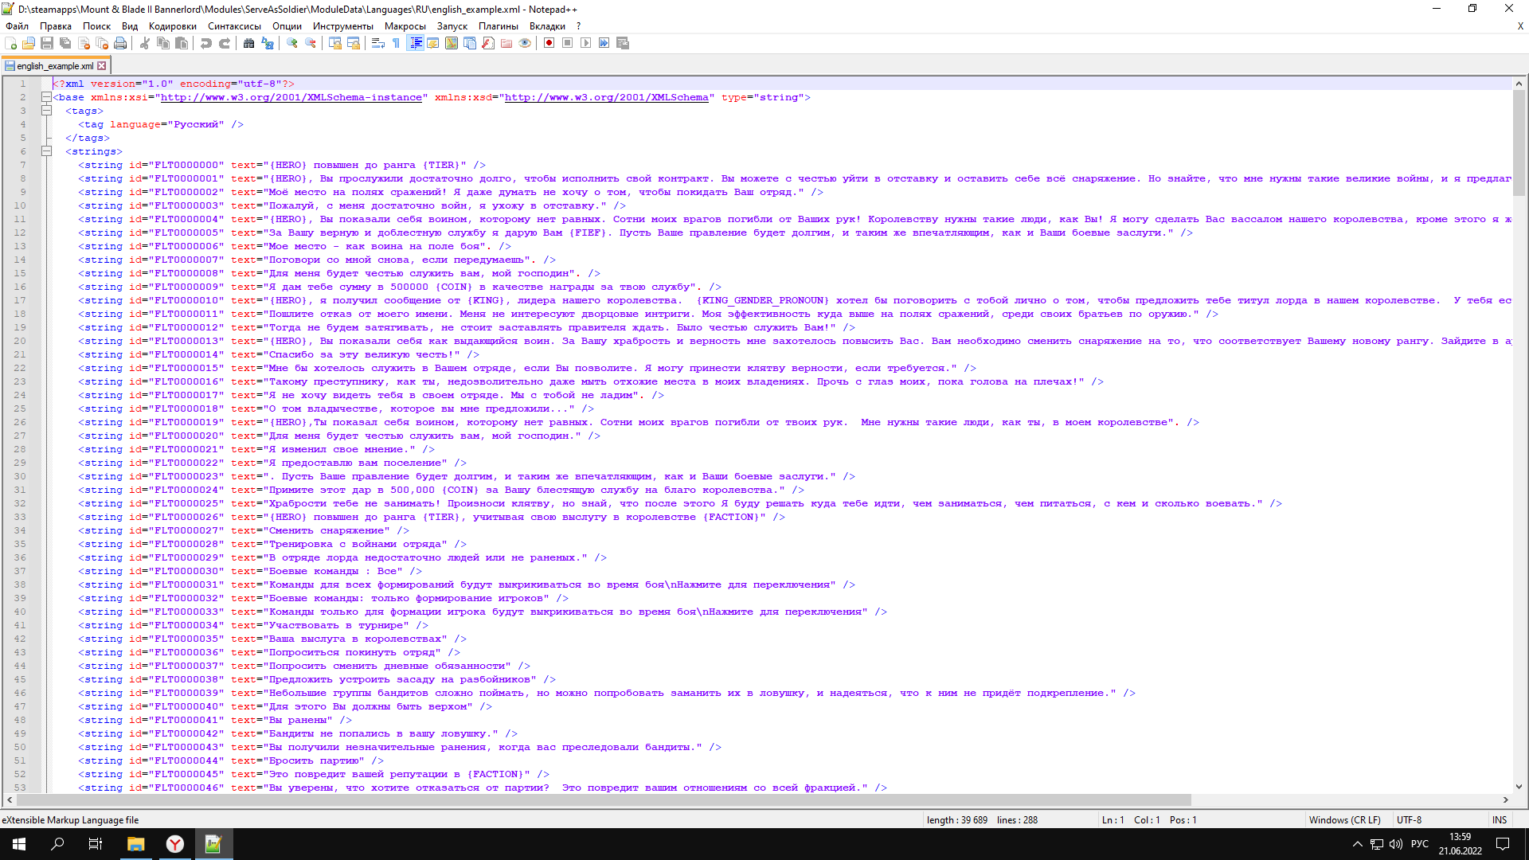Open the Плагины menu
Screen dimensions: 1529x860
499,26
